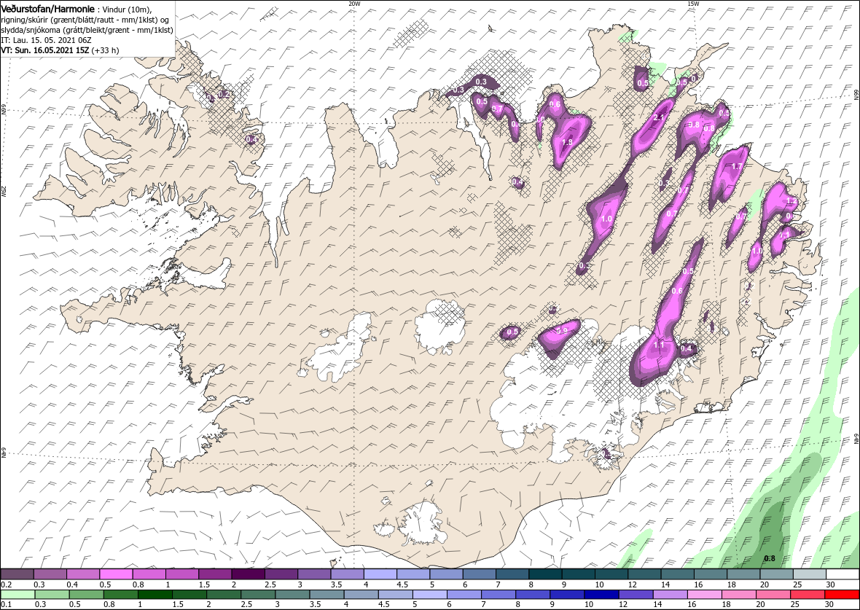Click the 3.5 lavender swatch in upper legend row
The image size is (860, 610).
(347, 574)
